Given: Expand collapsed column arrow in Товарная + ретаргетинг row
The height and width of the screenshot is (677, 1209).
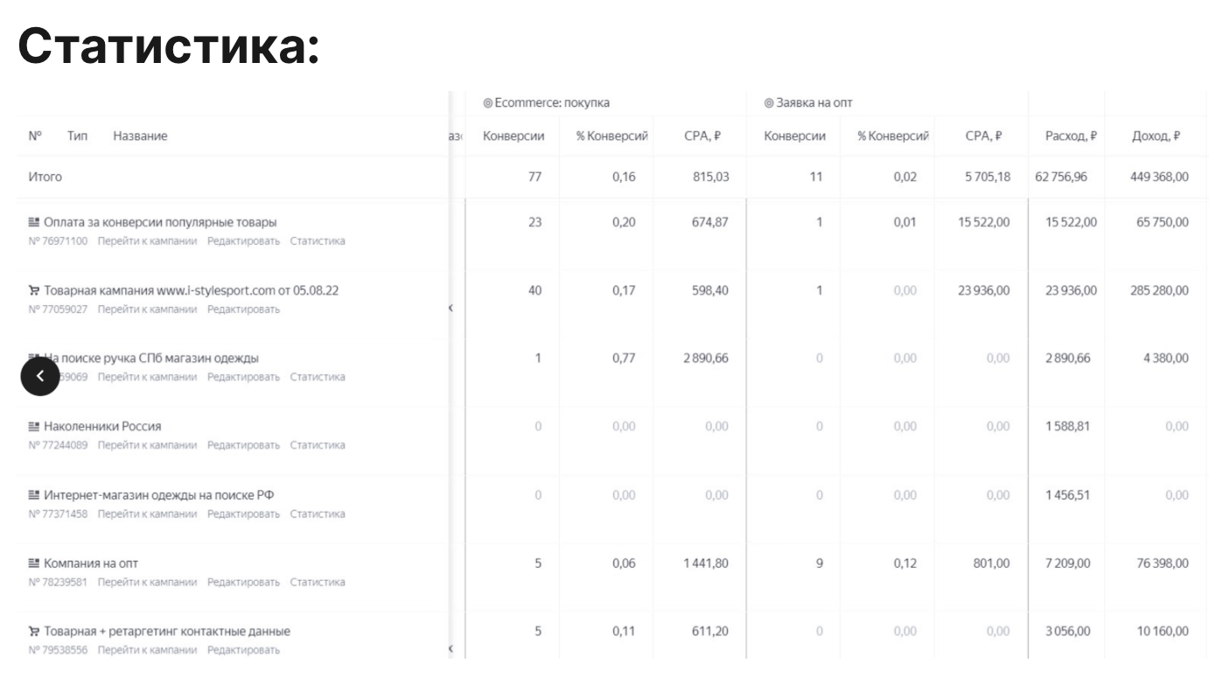Looking at the screenshot, I should coord(451,648).
